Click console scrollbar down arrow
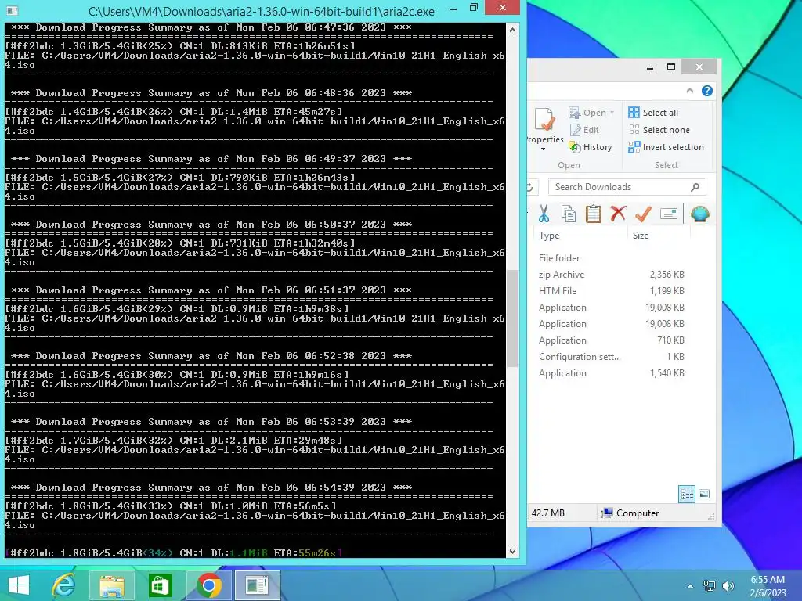Screen dimensions: 802x601 (x=512, y=552)
